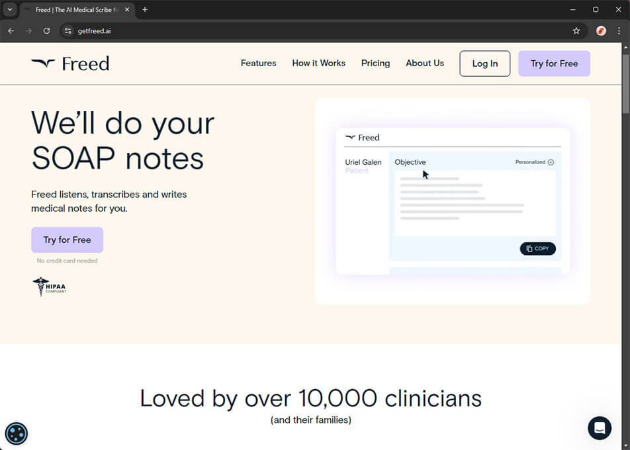Click the 'No credit card needed' text
The image size is (630, 450).
click(x=67, y=261)
